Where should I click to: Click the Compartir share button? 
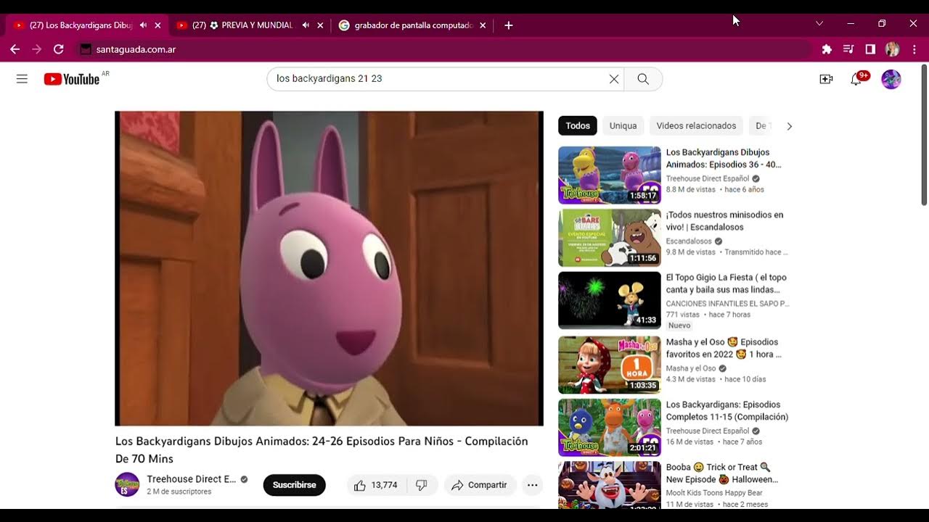(x=480, y=485)
